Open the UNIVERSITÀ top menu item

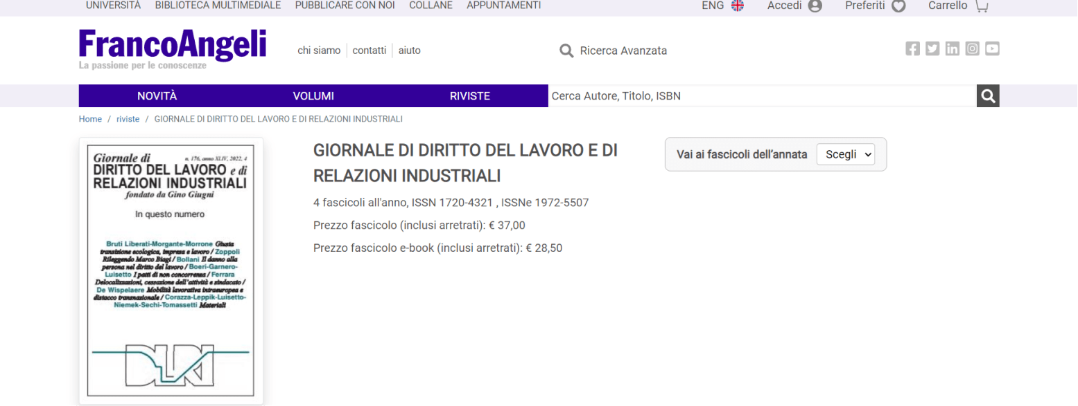coord(113,6)
